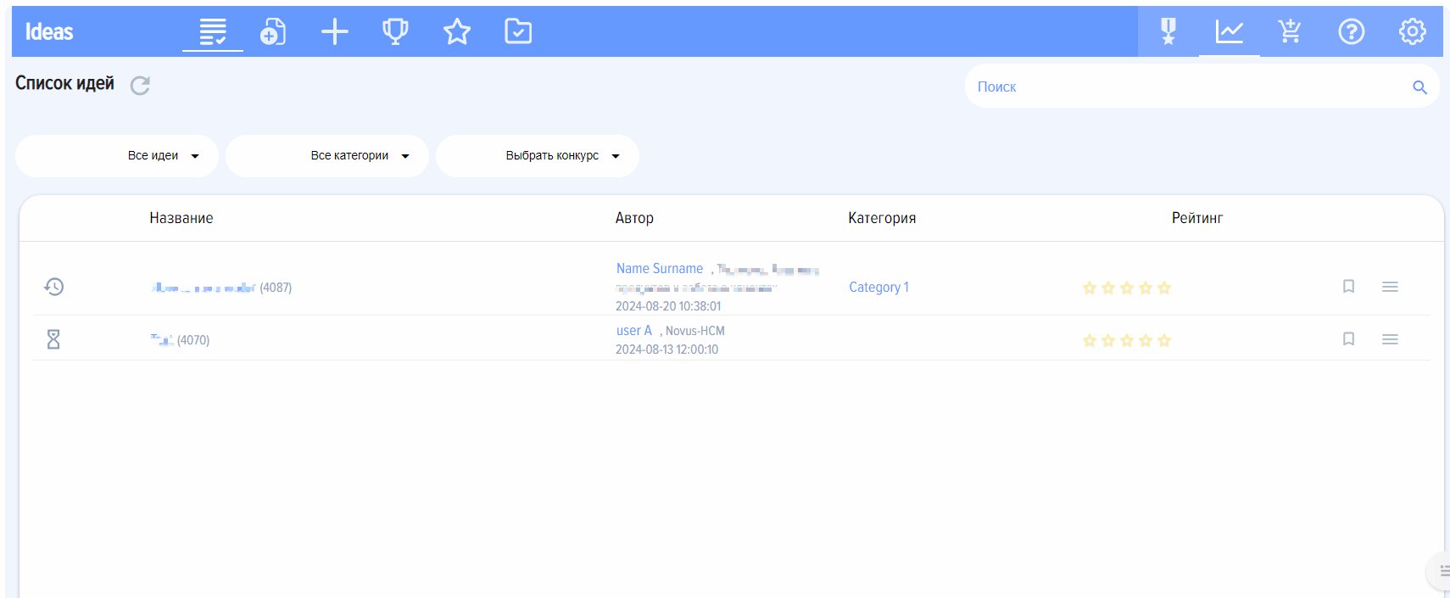Open the ideas list view icon

212,32
